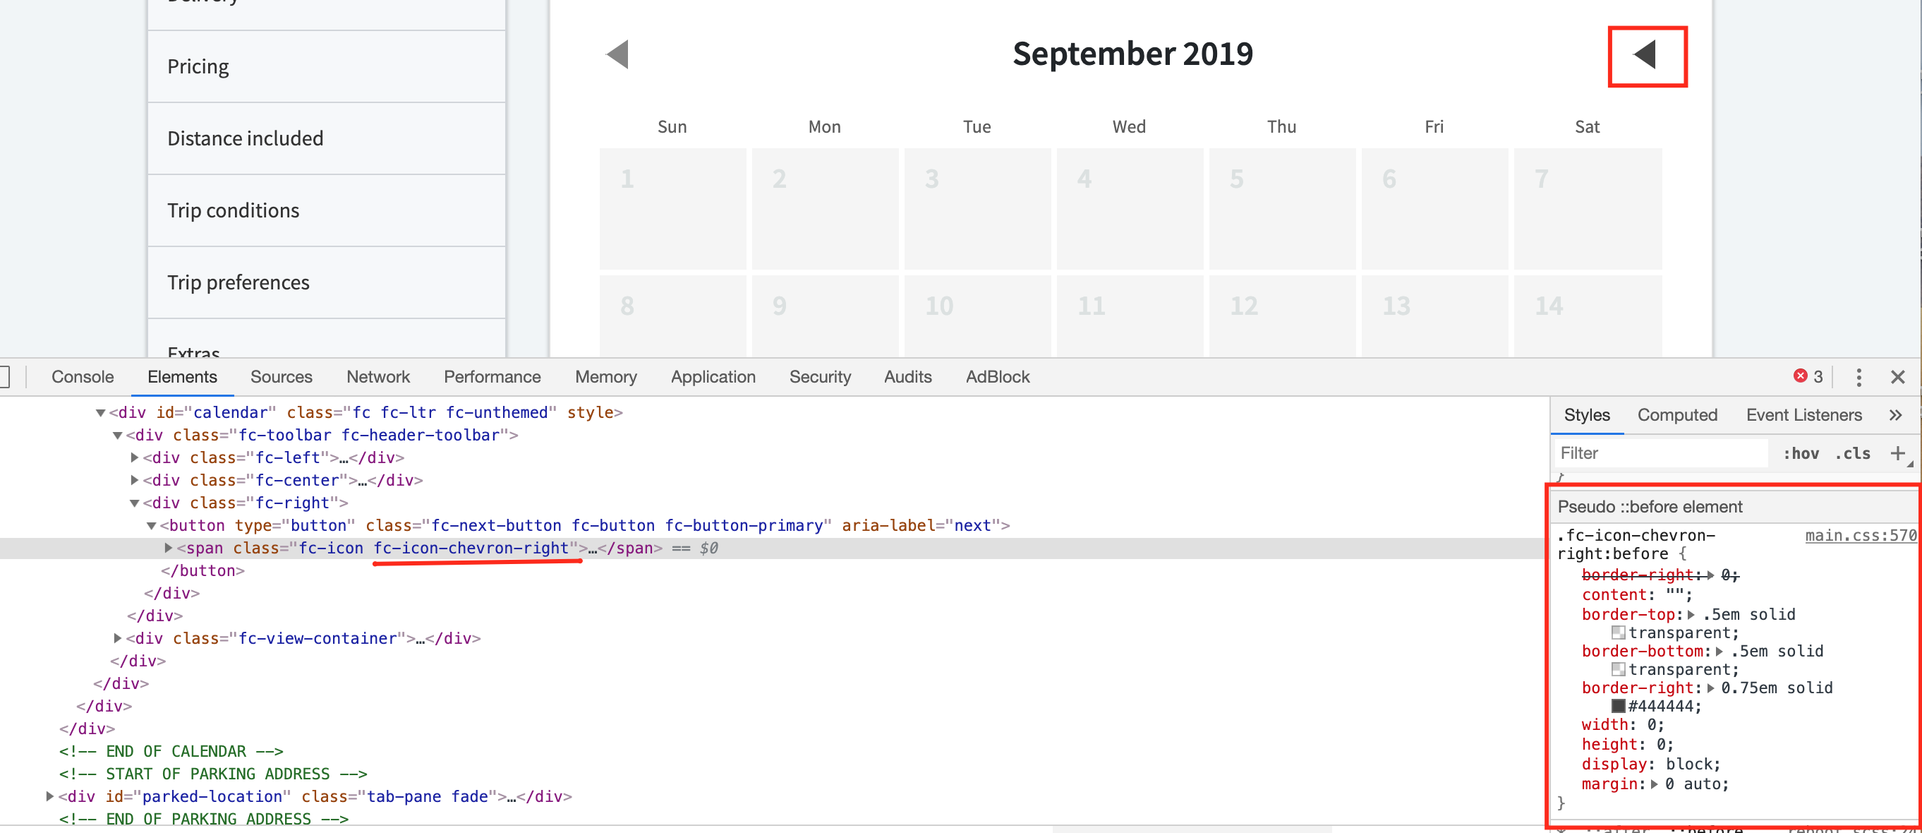The width and height of the screenshot is (1922, 833).
Task: Click the plus icon to add new style rule
Action: point(1899,453)
